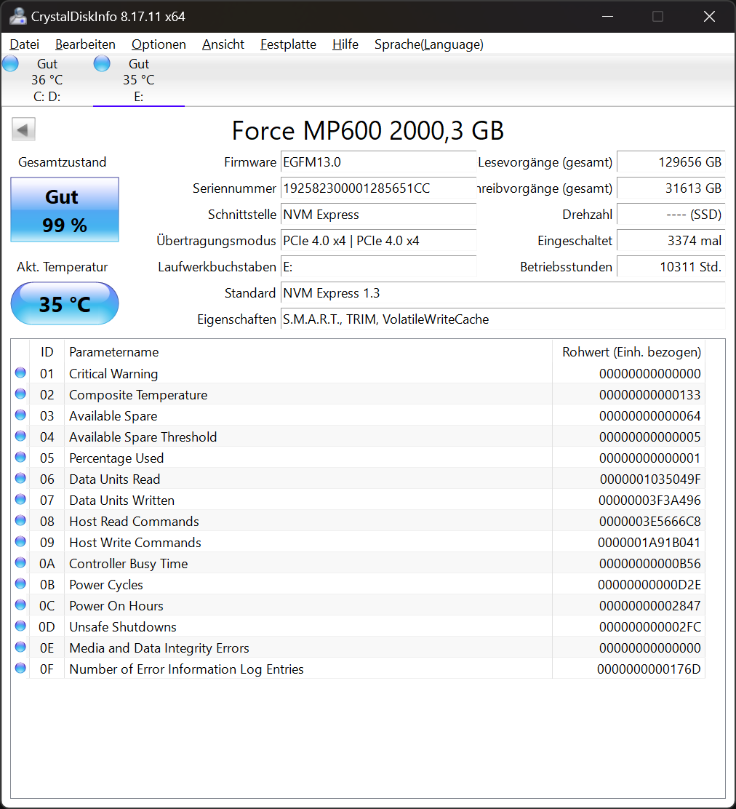Click the Eigenschaften field with S.M.A.R.T., TRIM
736x809 pixels.
[x=503, y=319]
